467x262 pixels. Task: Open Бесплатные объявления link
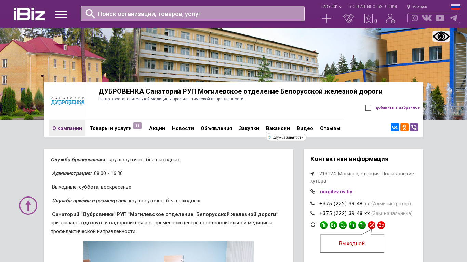point(373,6)
